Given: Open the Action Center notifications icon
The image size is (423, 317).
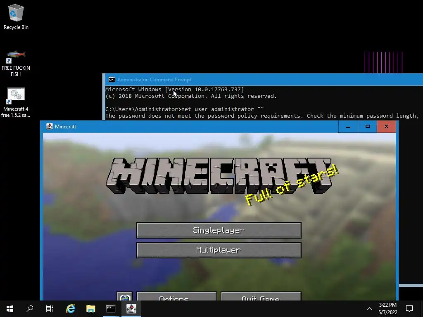Looking at the screenshot, I should [409, 309].
